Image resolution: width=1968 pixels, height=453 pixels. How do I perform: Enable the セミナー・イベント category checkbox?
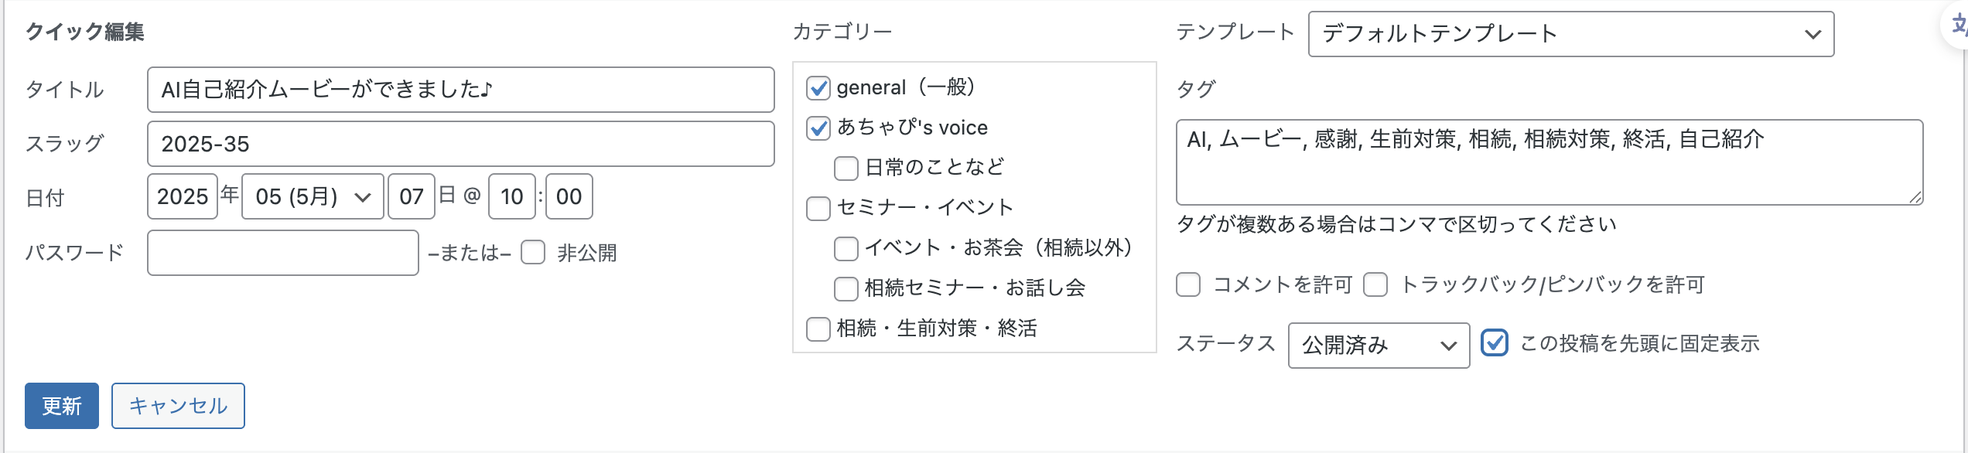[818, 209]
